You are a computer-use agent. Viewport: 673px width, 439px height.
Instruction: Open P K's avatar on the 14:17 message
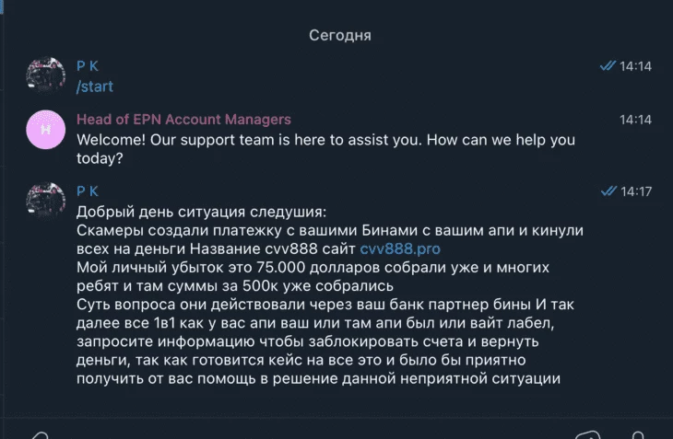[45, 201]
